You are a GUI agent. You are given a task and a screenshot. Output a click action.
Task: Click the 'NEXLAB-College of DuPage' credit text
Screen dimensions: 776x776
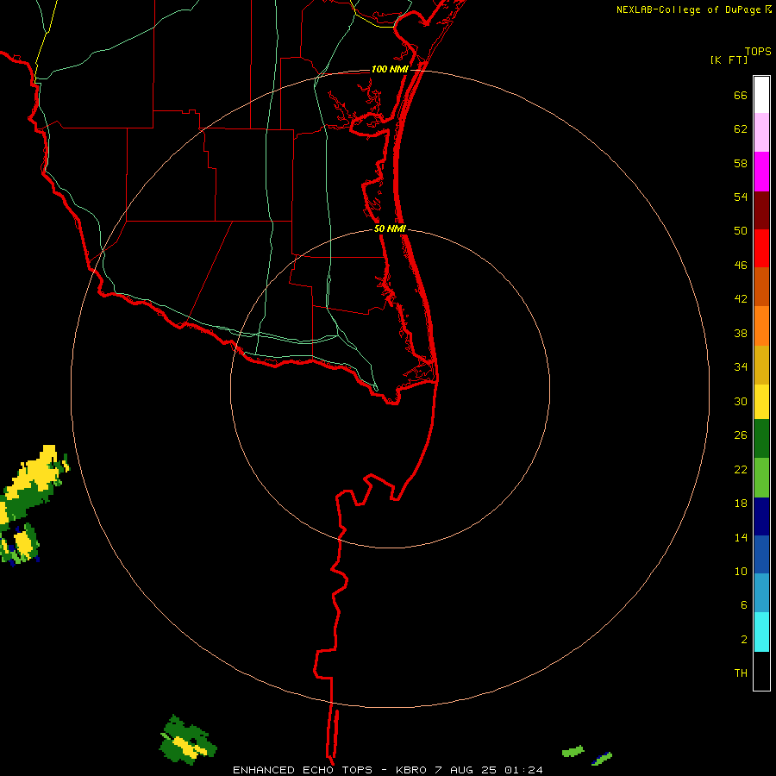[x=688, y=9]
